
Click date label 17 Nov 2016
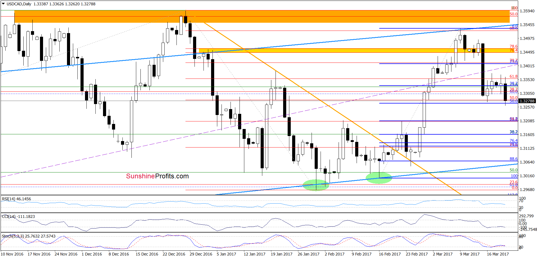click(39, 254)
